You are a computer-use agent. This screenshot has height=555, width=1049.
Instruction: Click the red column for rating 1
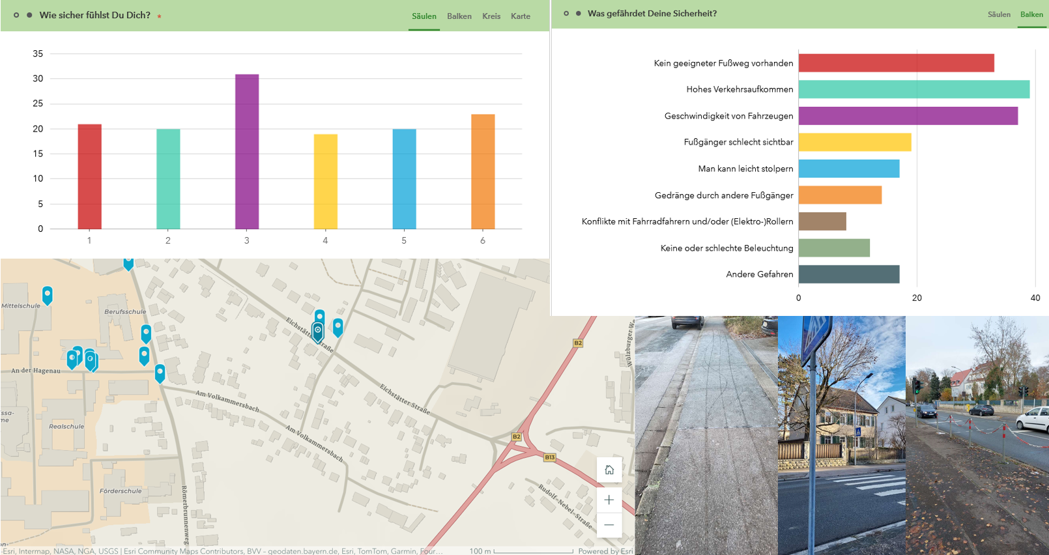pyautogui.click(x=89, y=177)
